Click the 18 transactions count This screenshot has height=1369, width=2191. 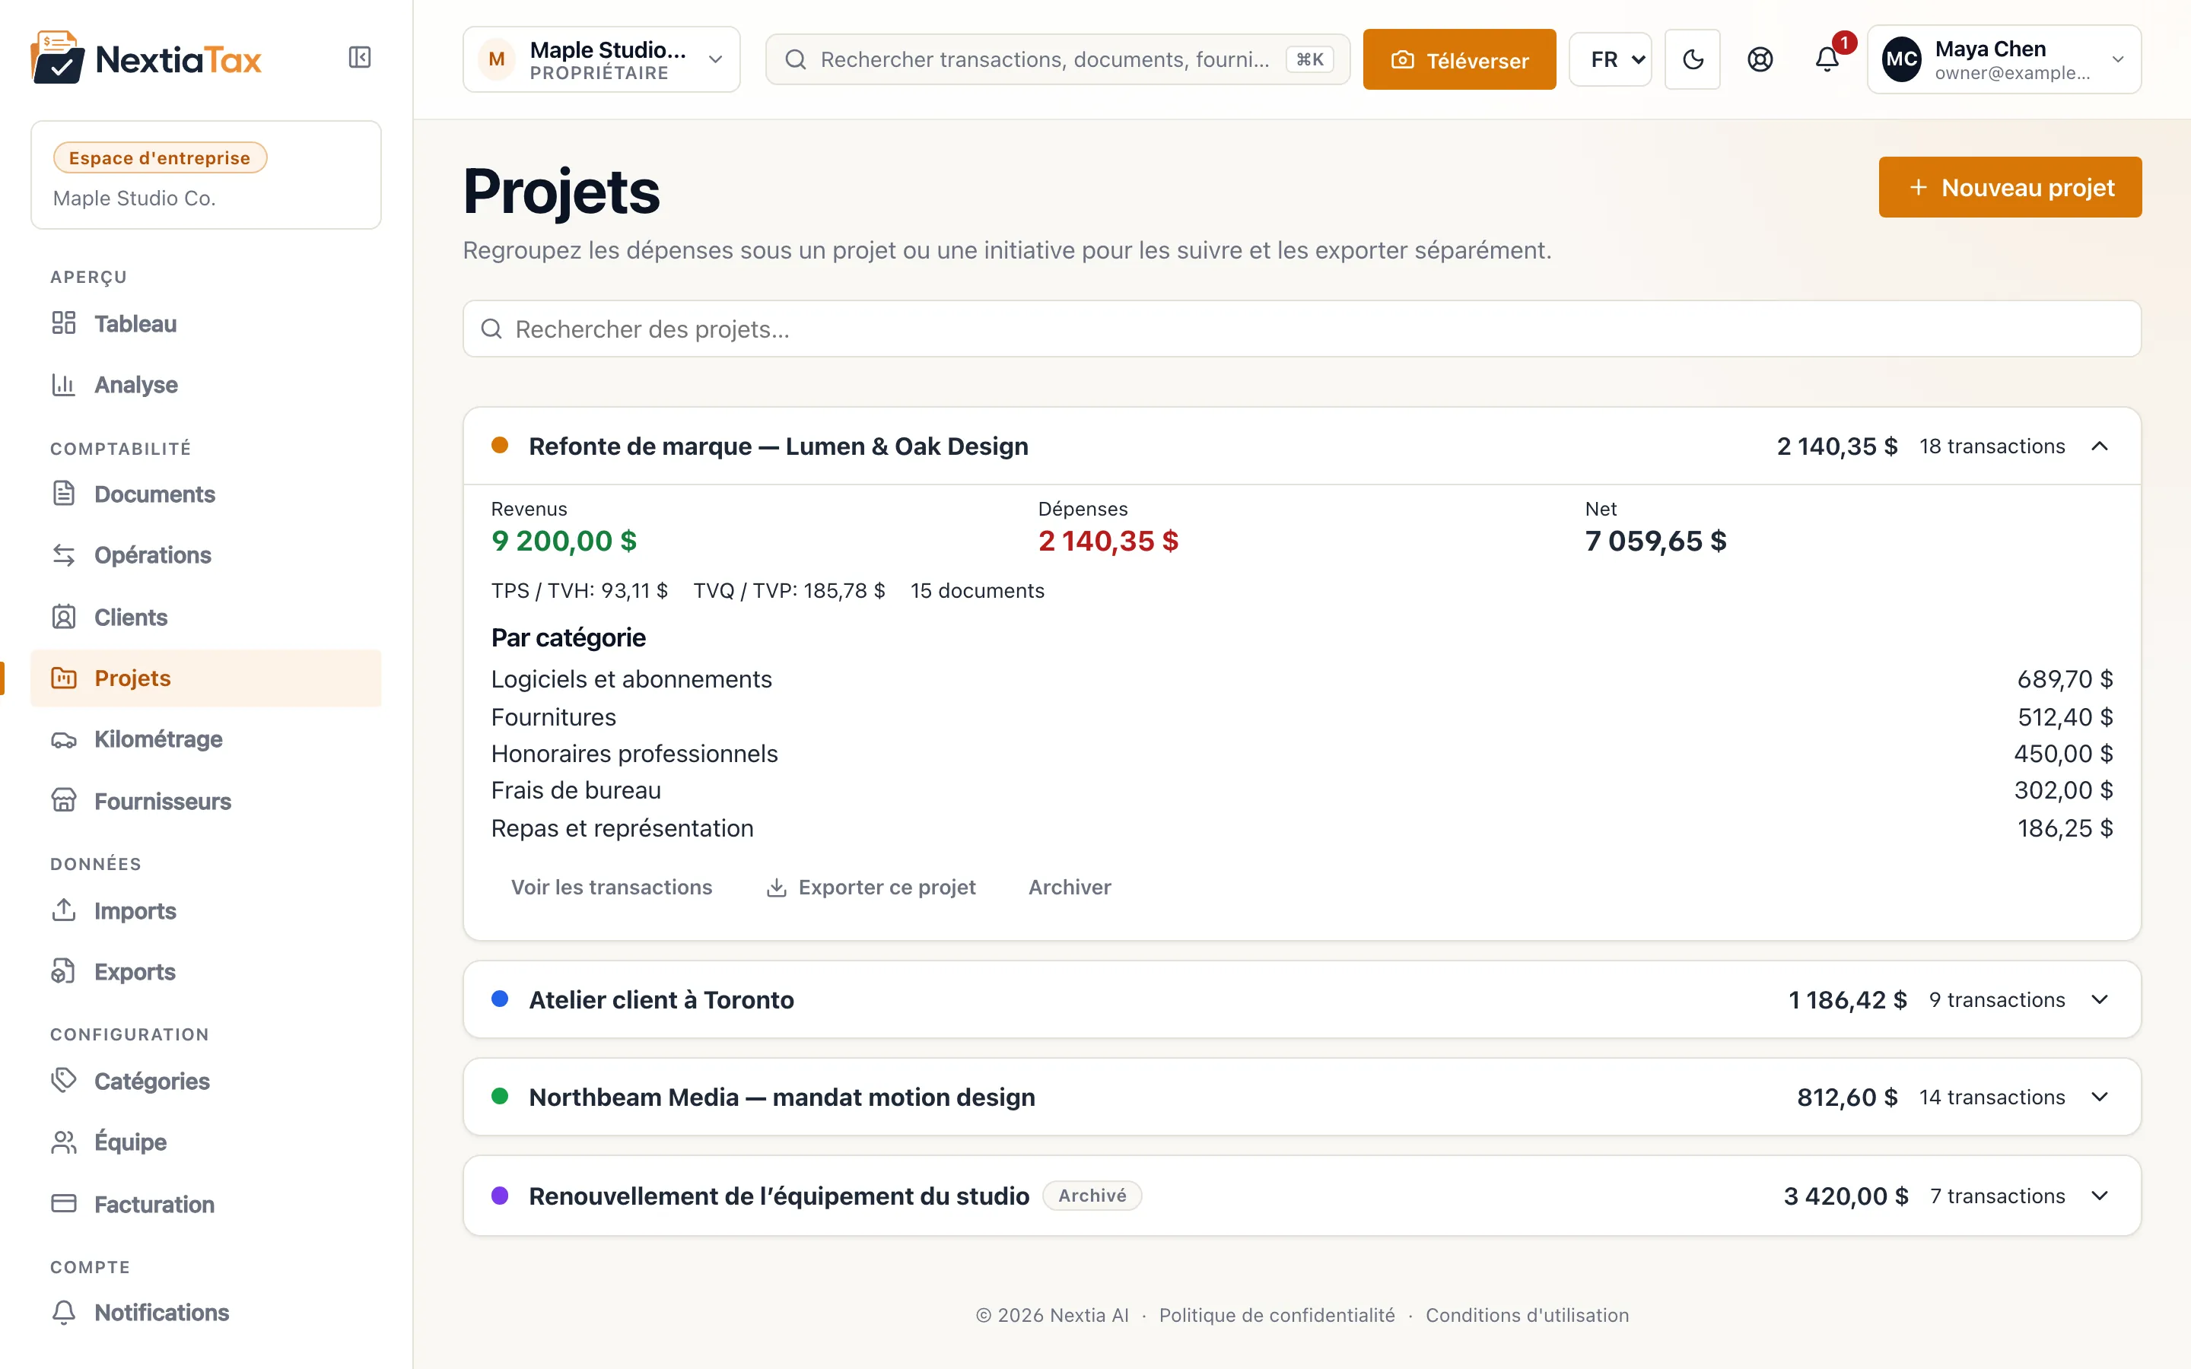click(1992, 446)
